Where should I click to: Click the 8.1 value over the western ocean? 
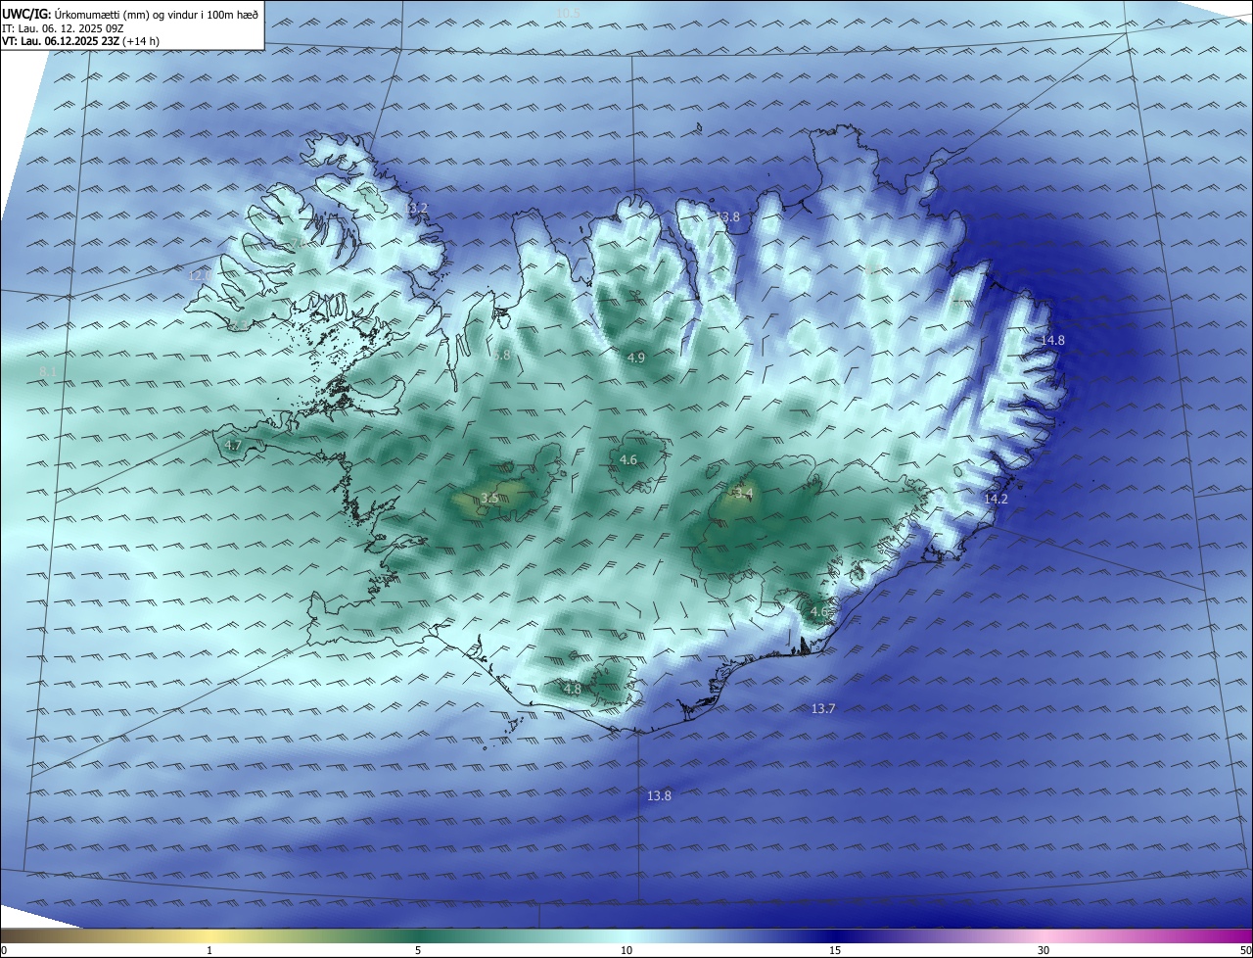48,371
